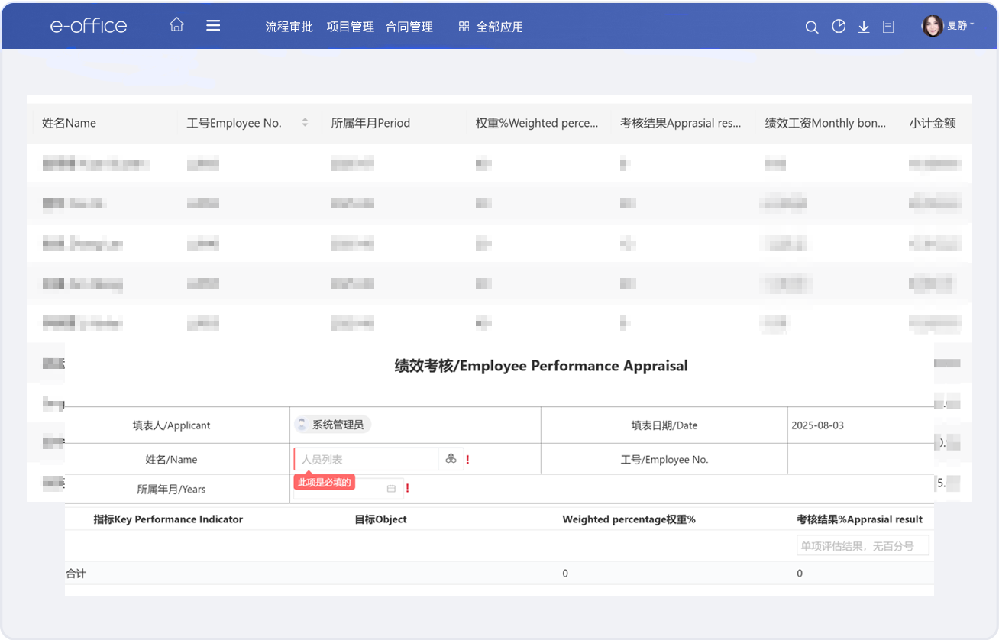Click the 系统管理员 applicant tag
This screenshot has width=999, height=640.
click(x=333, y=425)
